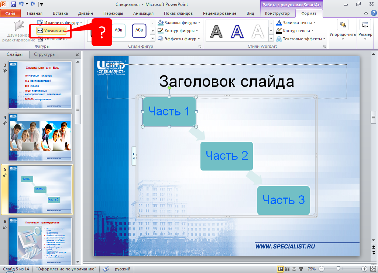The image size is (378, 273).
Task: Select slide 4 thumbnail with people photos
Action: 40,137
